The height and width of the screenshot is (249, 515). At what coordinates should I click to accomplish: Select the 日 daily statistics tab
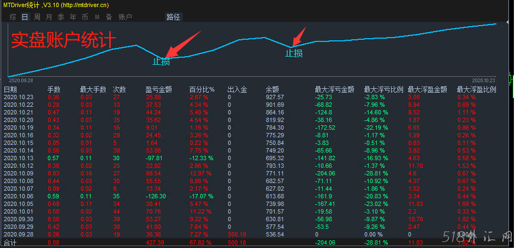point(25,17)
